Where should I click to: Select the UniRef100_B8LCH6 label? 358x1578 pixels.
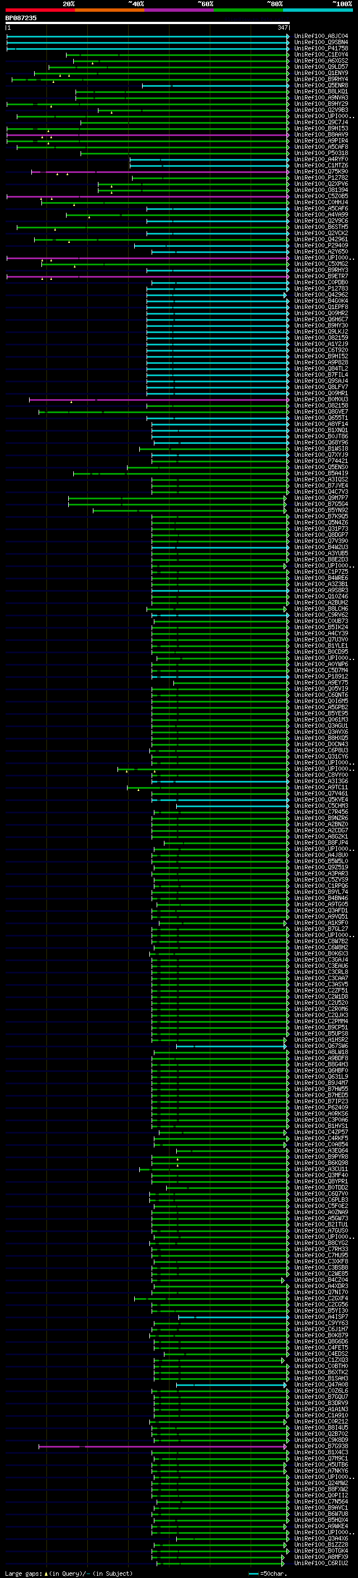coord(321,609)
